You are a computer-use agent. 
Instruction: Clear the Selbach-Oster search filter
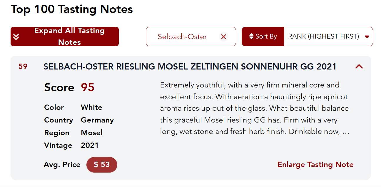[223, 37]
